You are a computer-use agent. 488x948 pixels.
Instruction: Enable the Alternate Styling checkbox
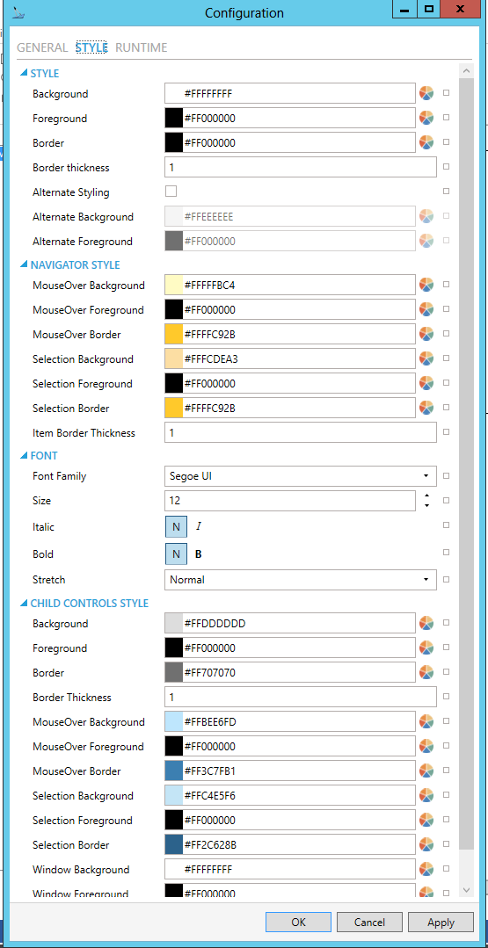click(x=171, y=192)
